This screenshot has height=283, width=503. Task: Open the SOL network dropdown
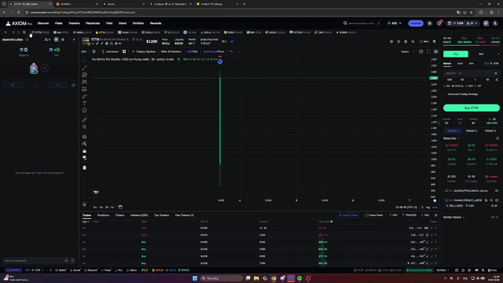pyautogui.click(x=394, y=23)
